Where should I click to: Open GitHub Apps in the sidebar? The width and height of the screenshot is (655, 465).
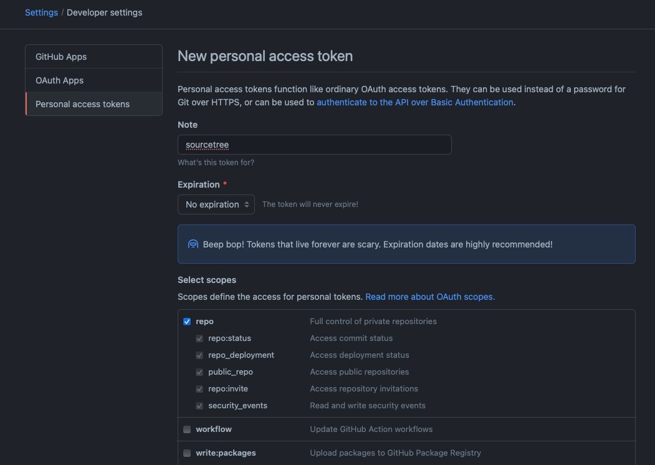click(93, 56)
